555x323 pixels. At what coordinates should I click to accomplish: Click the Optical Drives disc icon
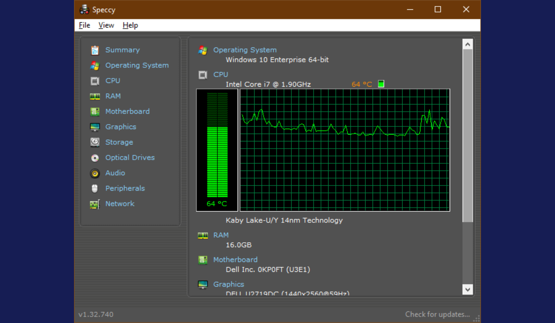pyautogui.click(x=95, y=158)
